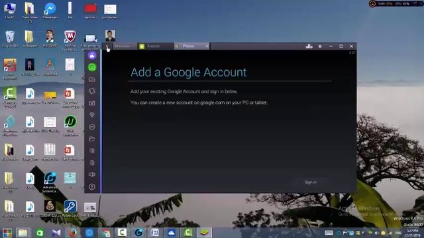Click the Sign in button
Image resolution: width=424 pixels, height=238 pixels.
tap(311, 182)
